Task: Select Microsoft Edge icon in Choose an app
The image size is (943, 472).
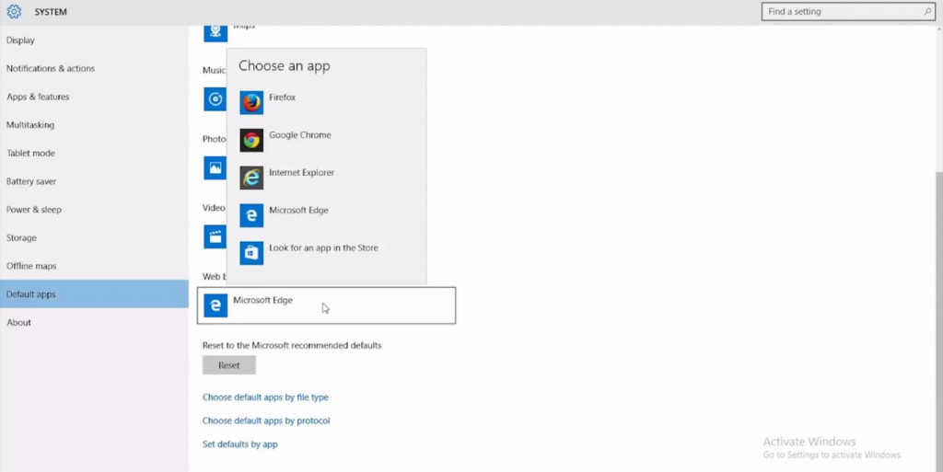Action: 251,215
